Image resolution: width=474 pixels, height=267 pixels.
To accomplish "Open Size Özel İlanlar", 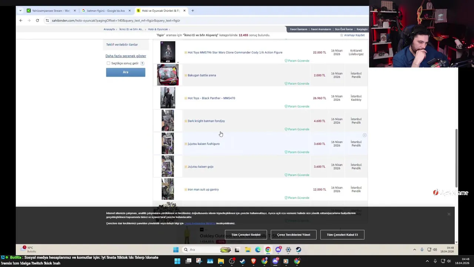I will [344, 29].
